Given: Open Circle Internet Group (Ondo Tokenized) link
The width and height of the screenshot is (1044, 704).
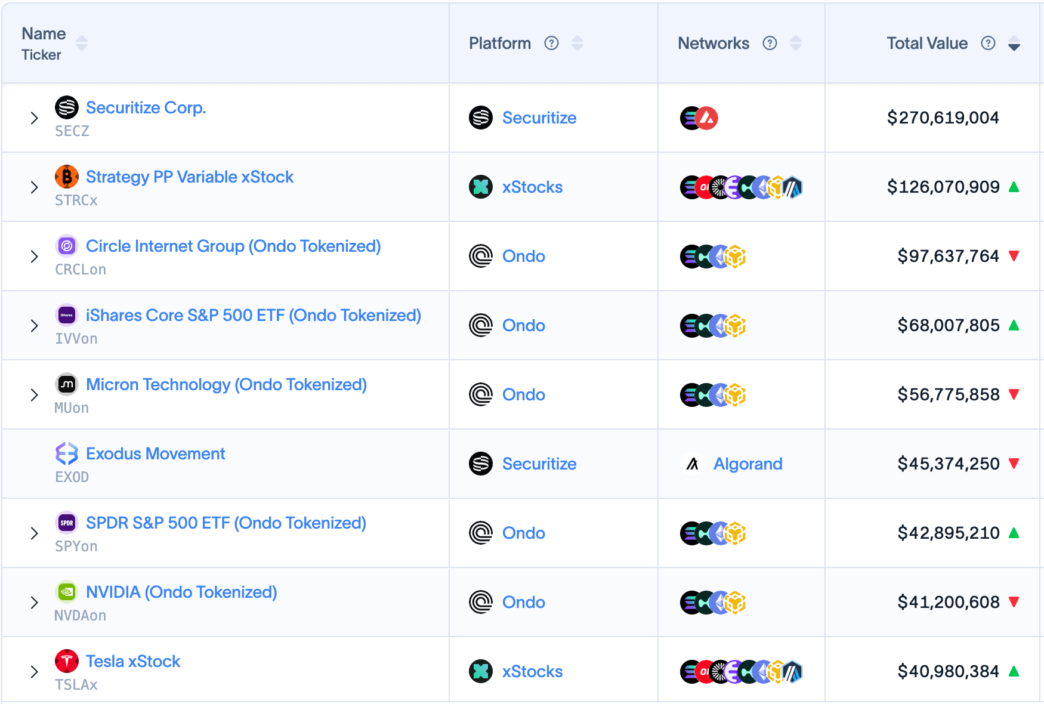Looking at the screenshot, I should [x=233, y=246].
